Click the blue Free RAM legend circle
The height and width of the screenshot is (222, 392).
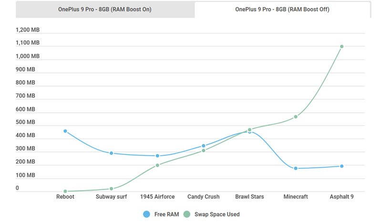click(x=146, y=214)
